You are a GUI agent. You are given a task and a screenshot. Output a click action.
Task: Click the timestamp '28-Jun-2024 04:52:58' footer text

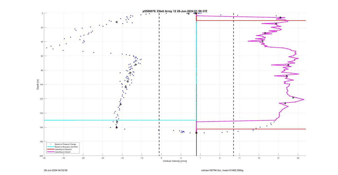point(55,170)
